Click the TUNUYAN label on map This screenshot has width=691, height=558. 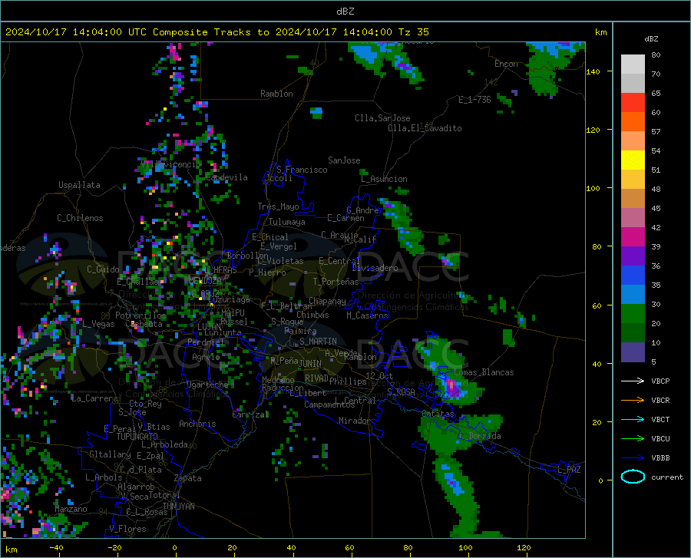[178, 507]
